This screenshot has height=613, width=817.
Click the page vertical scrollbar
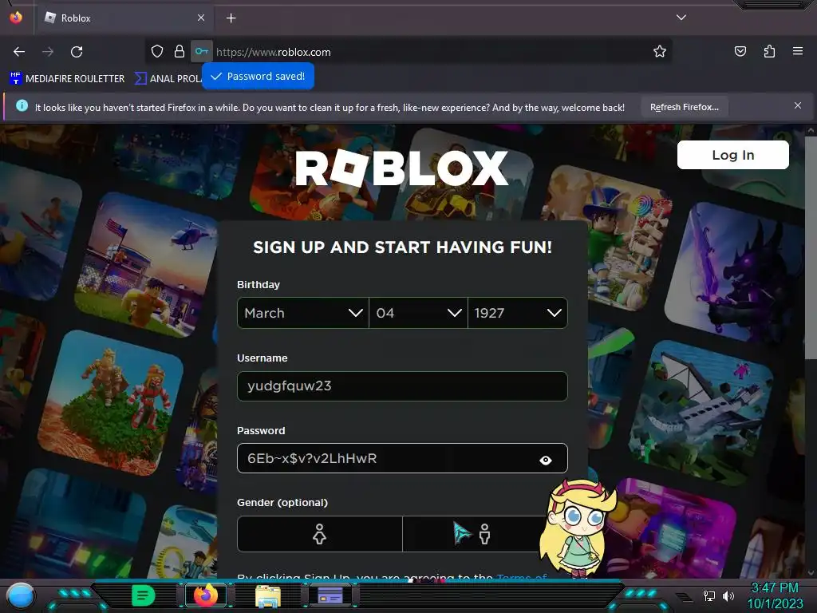(811, 247)
